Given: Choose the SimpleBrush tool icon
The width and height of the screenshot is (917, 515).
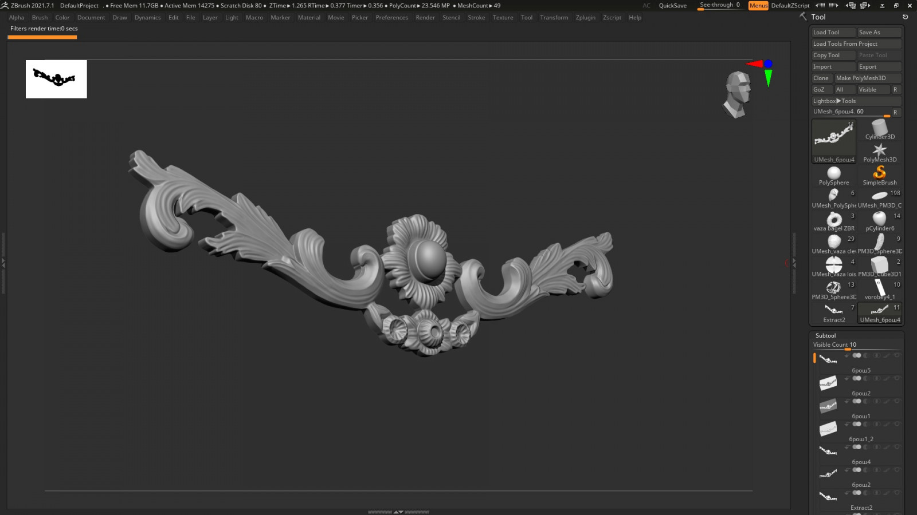Looking at the screenshot, I should [x=879, y=173].
